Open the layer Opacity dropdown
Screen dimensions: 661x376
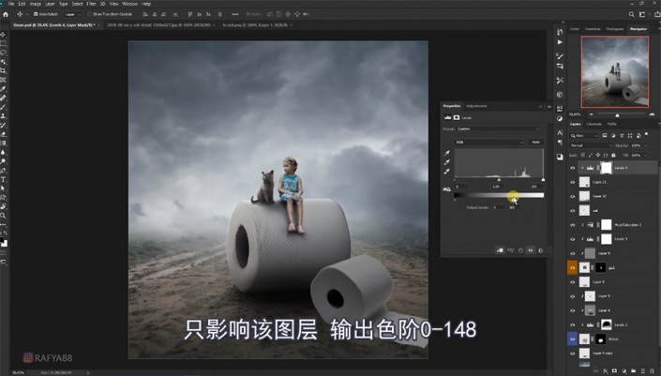pyautogui.click(x=638, y=145)
